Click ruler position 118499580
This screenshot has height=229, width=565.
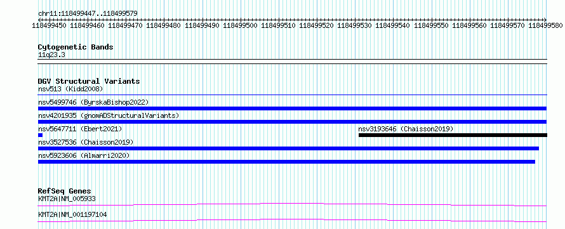point(546,25)
